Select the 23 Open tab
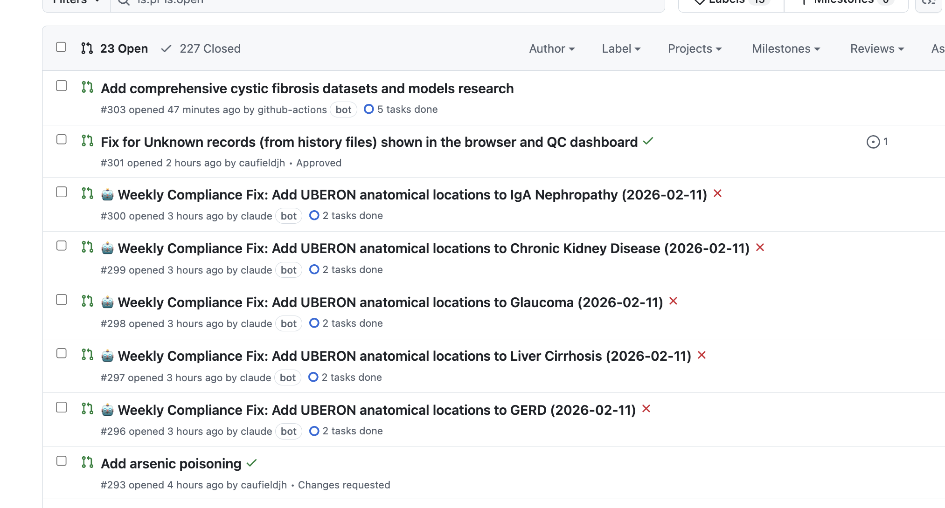Screen dimensions: 945x508 pos(114,48)
